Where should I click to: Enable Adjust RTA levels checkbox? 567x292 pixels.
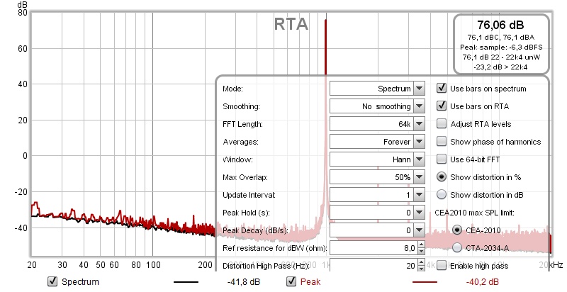(x=442, y=124)
